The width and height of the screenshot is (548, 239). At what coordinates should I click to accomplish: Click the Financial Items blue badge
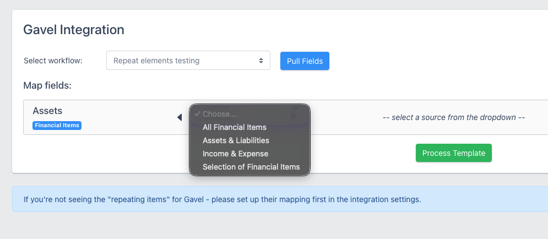[x=57, y=126]
